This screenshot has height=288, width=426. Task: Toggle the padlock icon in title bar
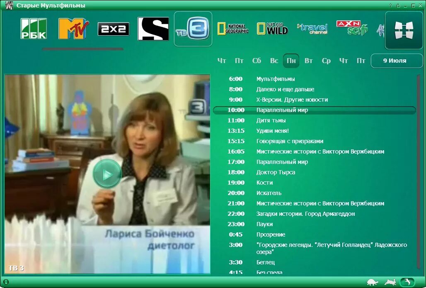pos(398,5)
